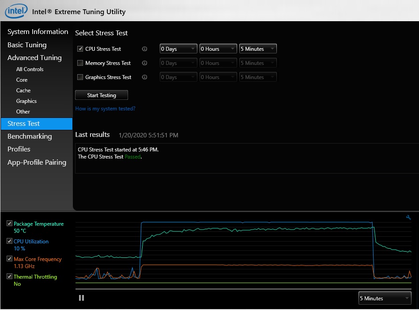419x310 pixels.
Task: Click the '10 %' utilization value
Action: (19, 249)
